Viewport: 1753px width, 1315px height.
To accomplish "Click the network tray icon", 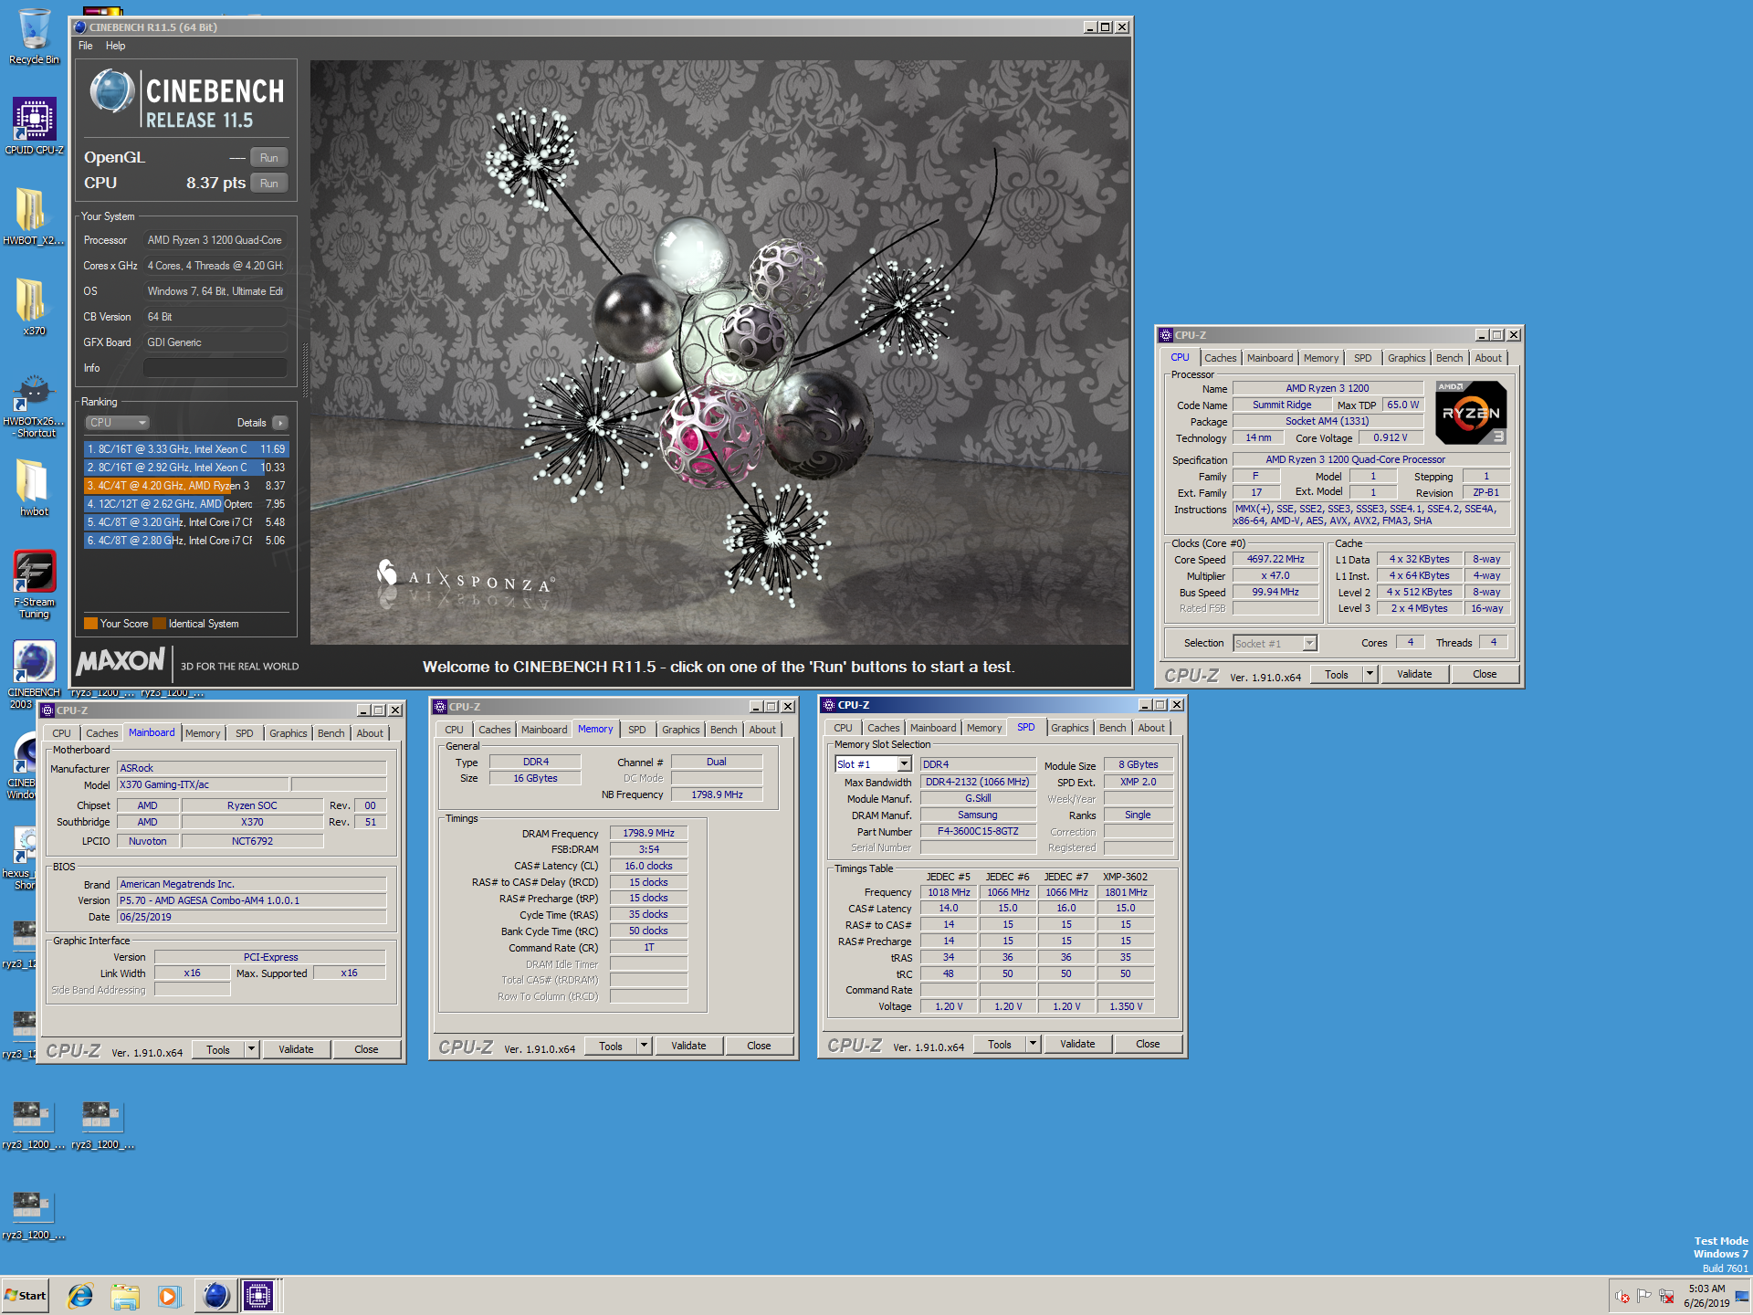I will 1666,1296.
